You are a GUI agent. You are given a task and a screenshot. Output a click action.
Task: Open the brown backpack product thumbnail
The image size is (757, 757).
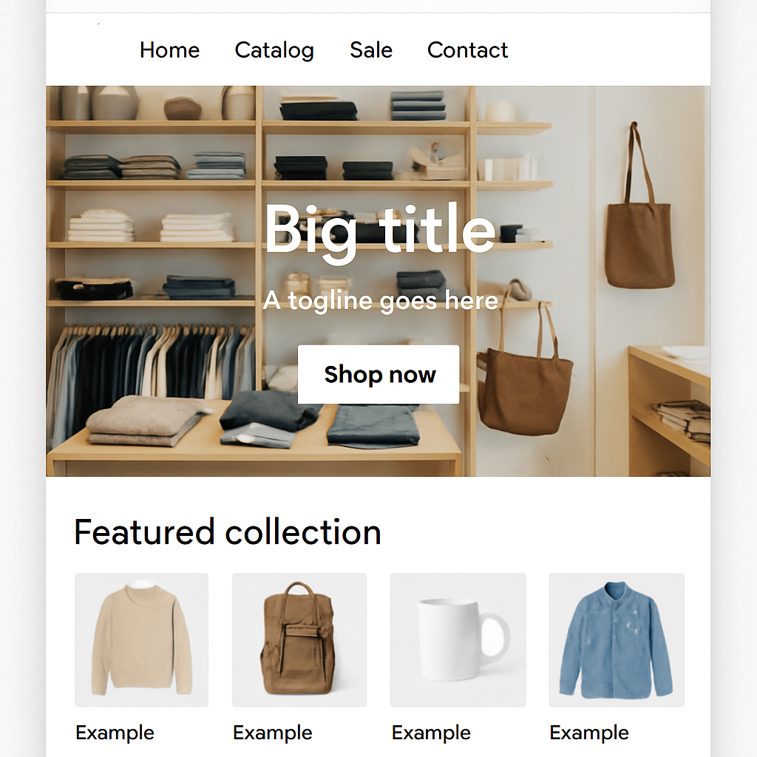[299, 639]
